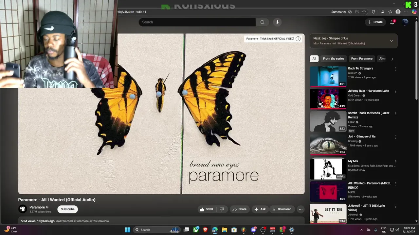Open sombr back to friends thumbnail
The width and height of the screenshot is (419, 235).
pyautogui.click(x=328, y=121)
